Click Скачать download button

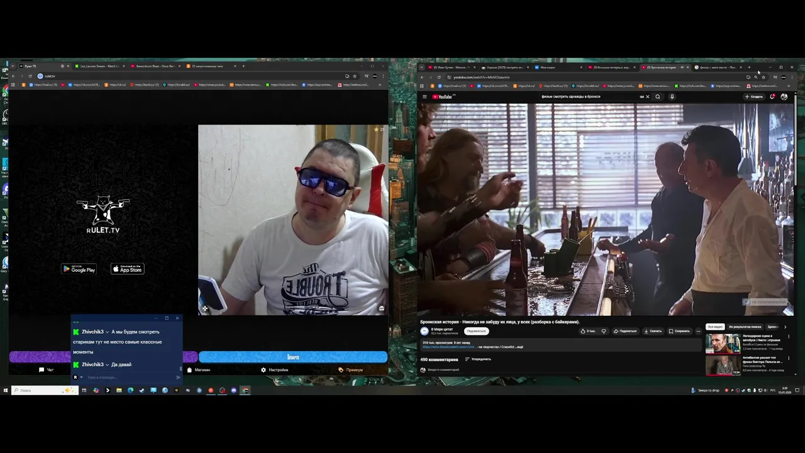click(x=653, y=331)
